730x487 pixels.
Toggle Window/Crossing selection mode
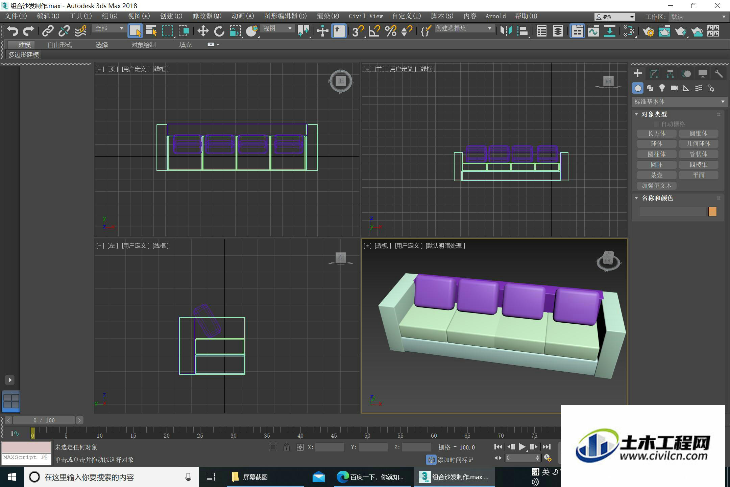[184, 31]
